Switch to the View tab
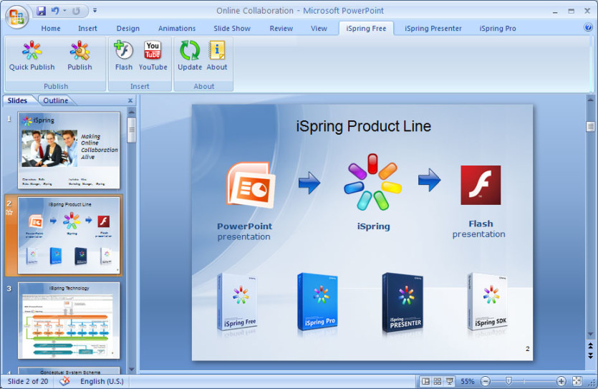The image size is (598, 389). point(319,28)
